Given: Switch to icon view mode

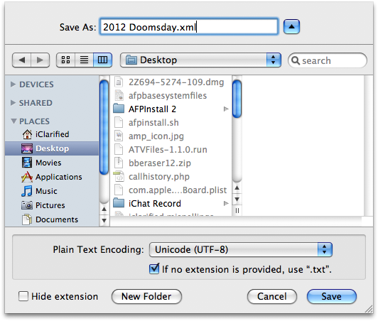Looking at the screenshot, I should pyautogui.click(x=65, y=60).
